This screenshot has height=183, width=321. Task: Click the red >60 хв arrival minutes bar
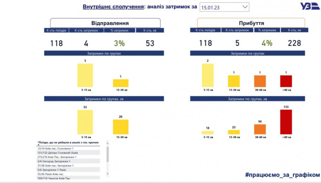pos(286,122)
